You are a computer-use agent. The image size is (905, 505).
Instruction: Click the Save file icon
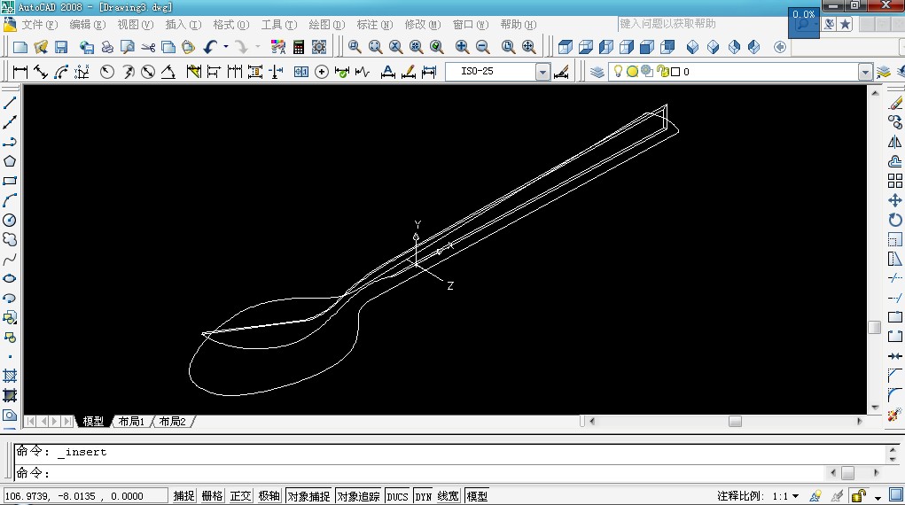click(61, 47)
